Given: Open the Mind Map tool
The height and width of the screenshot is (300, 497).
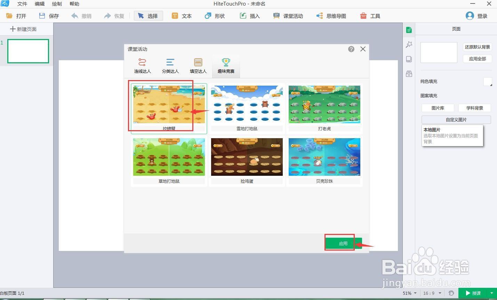Looking at the screenshot, I should 331,16.
